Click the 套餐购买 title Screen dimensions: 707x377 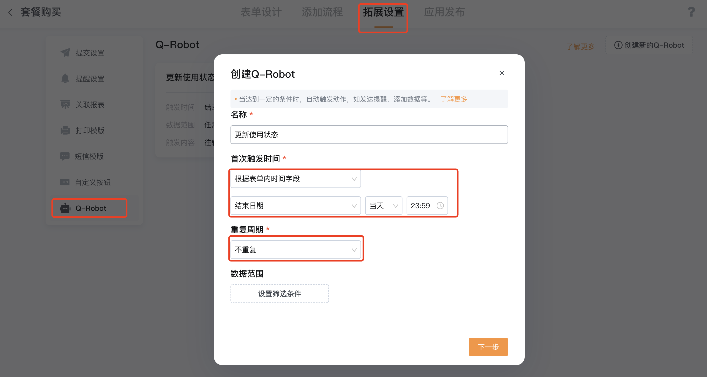pyautogui.click(x=41, y=12)
